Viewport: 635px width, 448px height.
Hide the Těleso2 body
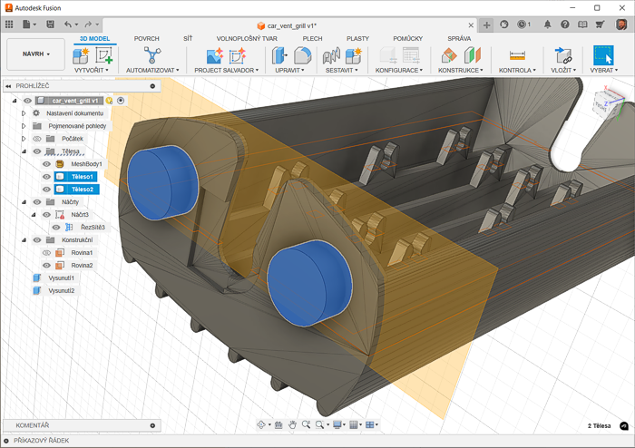click(x=46, y=190)
